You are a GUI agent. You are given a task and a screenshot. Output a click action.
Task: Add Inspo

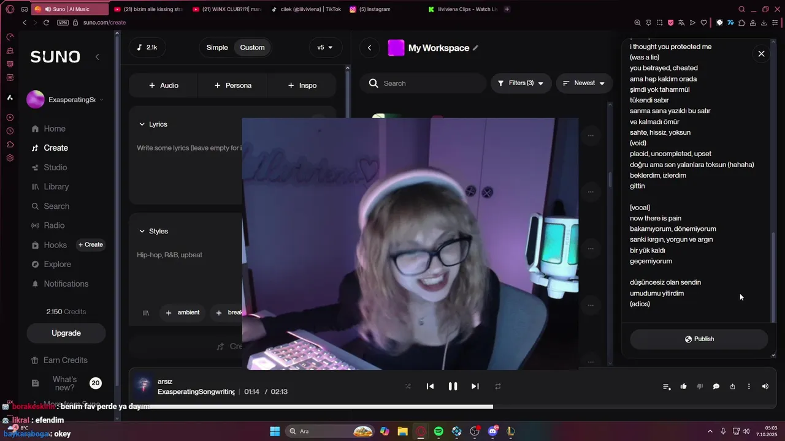(302, 85)
